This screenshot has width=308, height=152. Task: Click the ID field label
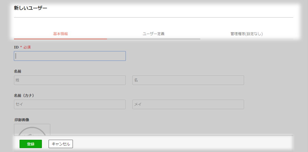(16, 47)
